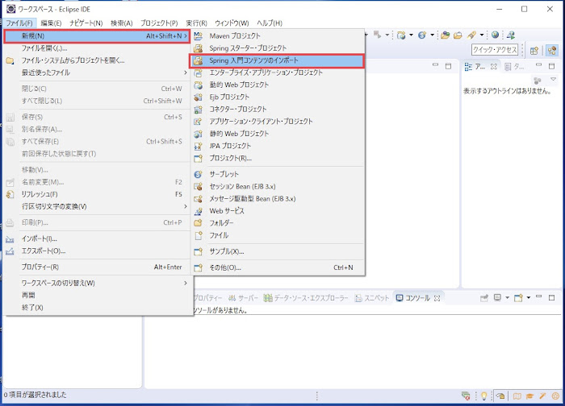Maximize the outline view panel

coord(551,66)
